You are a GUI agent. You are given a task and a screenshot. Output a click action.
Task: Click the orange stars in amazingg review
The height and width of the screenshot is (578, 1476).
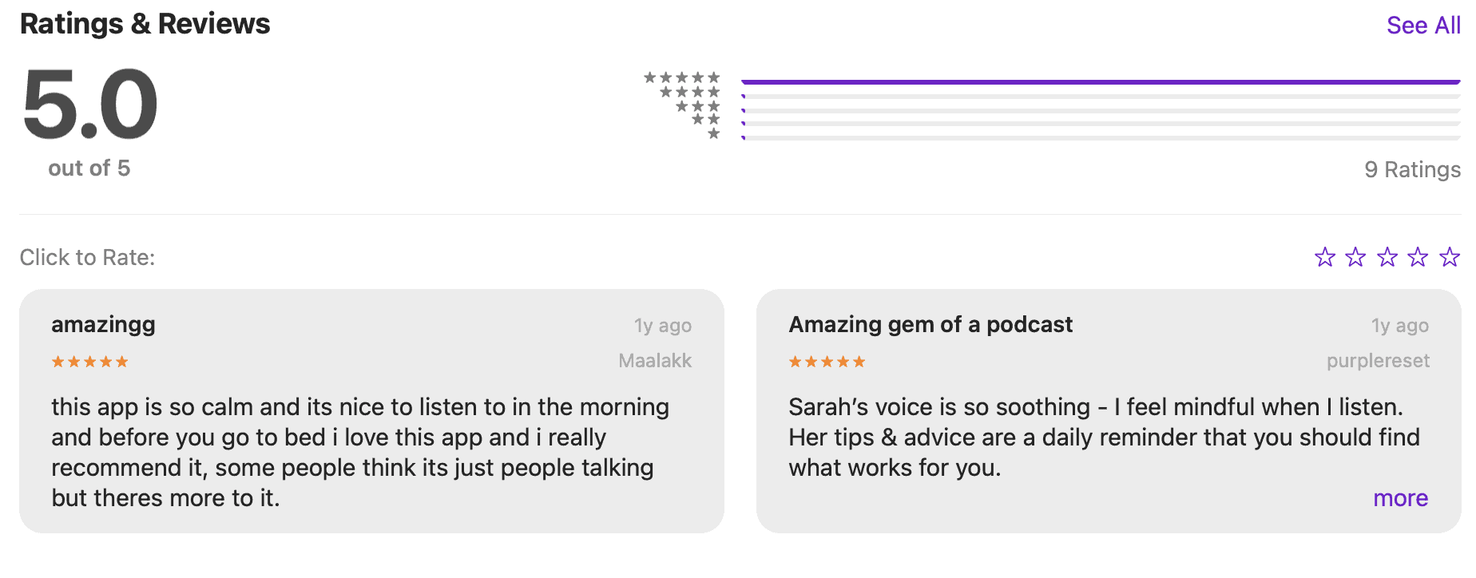click(89, 362)
